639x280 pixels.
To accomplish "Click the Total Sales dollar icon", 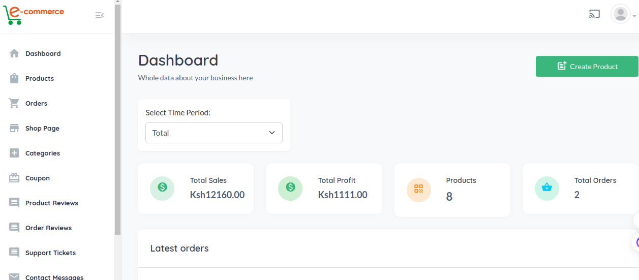I will pyautogui.click(x=162, y=187).
